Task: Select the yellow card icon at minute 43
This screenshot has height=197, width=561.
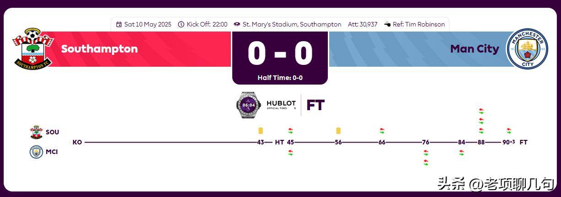Action: [261, 131]
